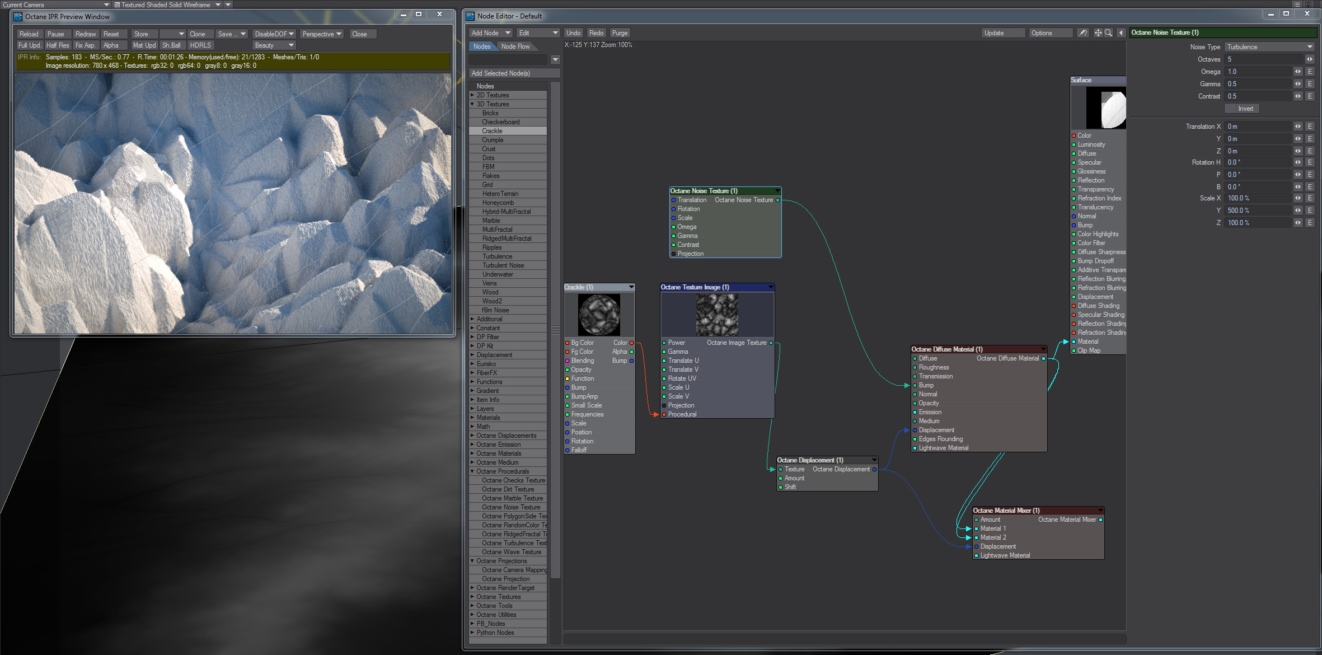Click the envelope E button for Omega

pyautogui.click(x=1310, y=72)
